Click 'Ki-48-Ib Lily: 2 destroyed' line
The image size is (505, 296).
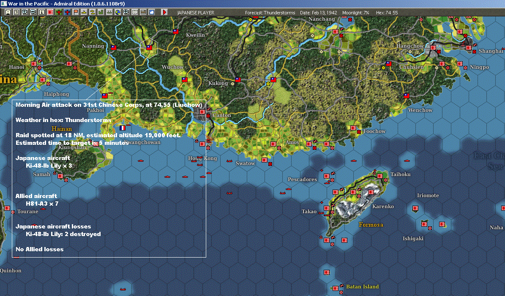(x=63, y=234)
